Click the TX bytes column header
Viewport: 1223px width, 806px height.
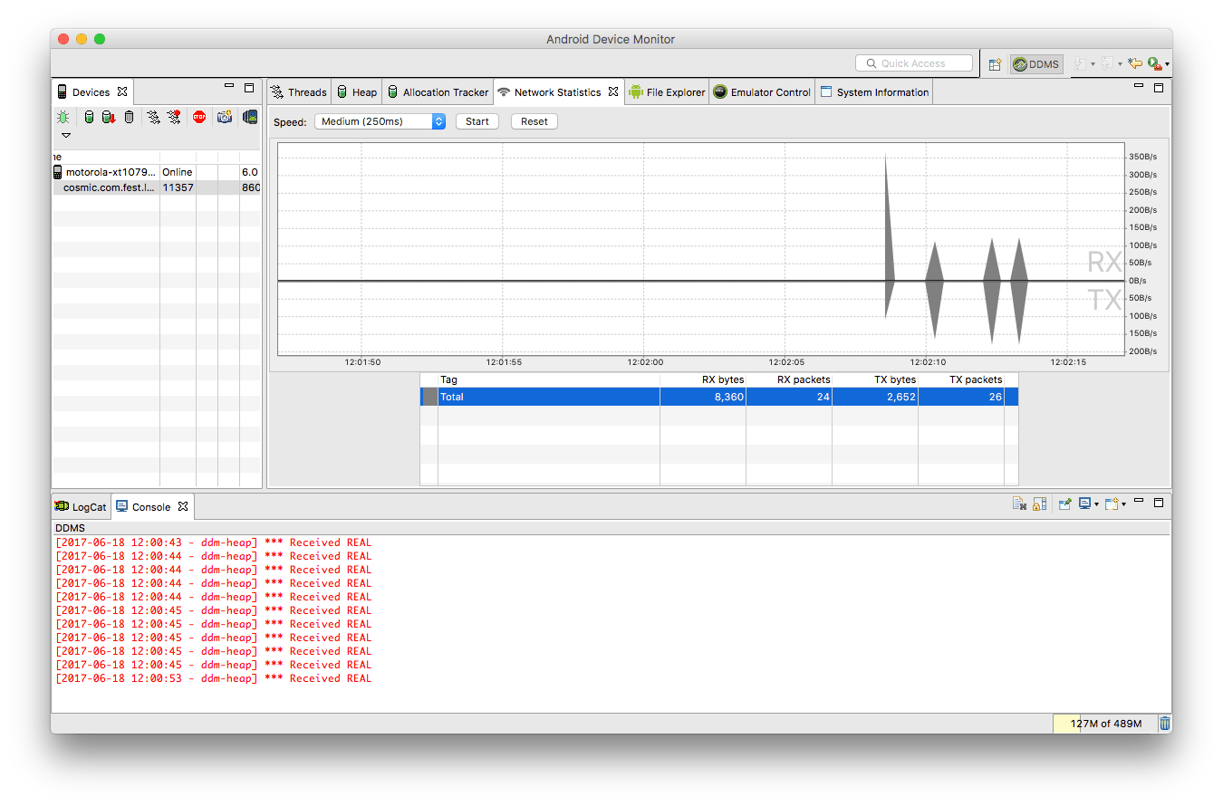[x=875, y=379]
